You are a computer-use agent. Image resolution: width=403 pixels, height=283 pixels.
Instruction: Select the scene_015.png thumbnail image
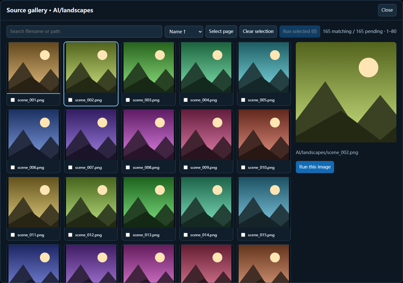tap(264, 202)
